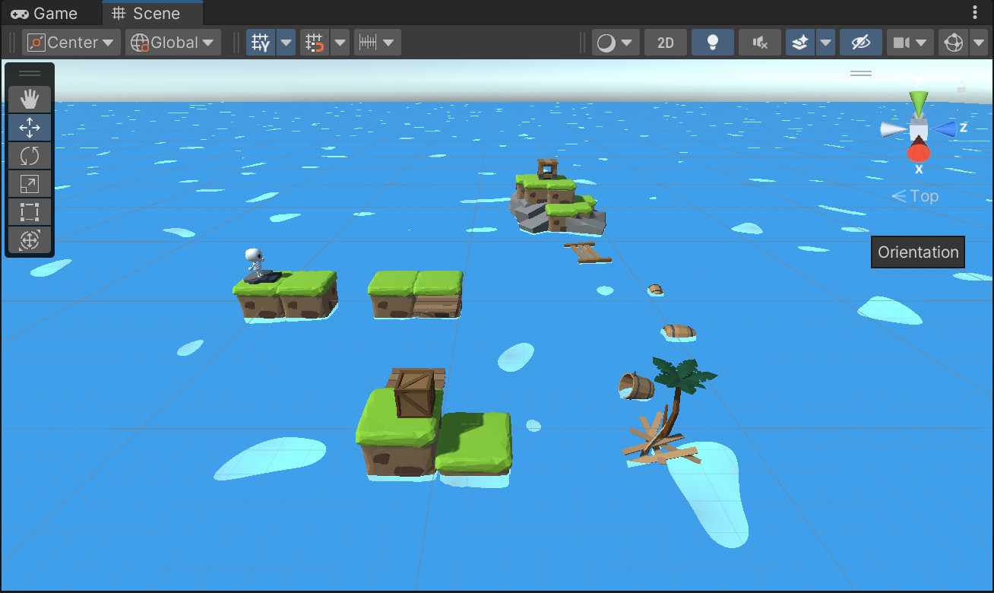Toggle the scene view rotation lock icon
The width and height of the screenshot is (994, 593).
(x=961, y=88)
